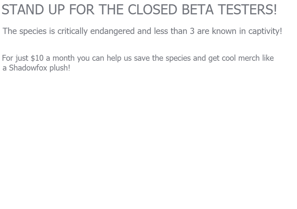297x209 pixels.
Task: Click the sentence about the species being critically endangered
Action: point(142,31)
